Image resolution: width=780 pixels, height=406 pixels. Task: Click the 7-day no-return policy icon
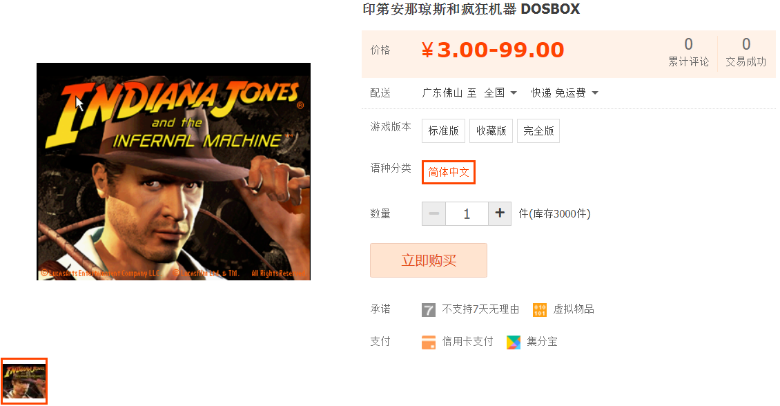click(x=428, y=310)
